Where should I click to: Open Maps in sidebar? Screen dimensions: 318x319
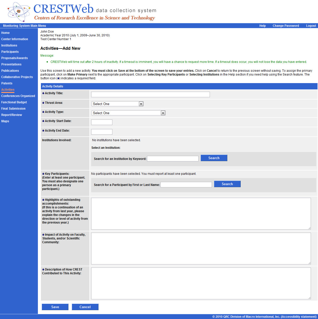pyautogui.click(x=5, y=121)
